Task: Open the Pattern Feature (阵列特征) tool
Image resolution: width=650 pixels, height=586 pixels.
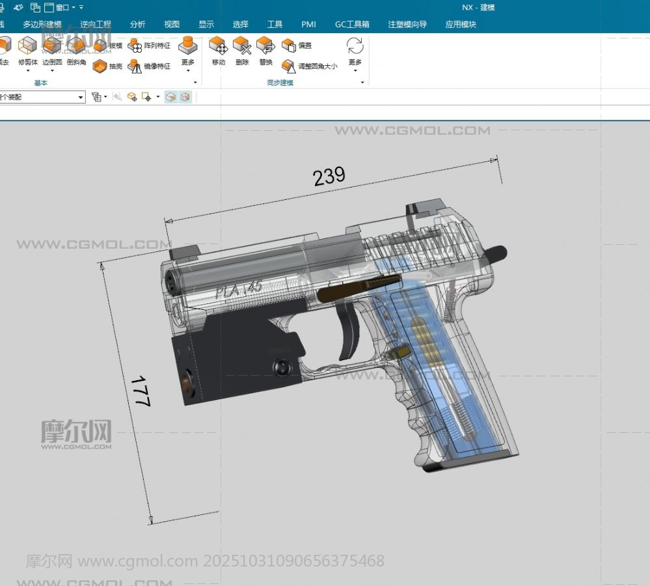Action: coord(149,46)
